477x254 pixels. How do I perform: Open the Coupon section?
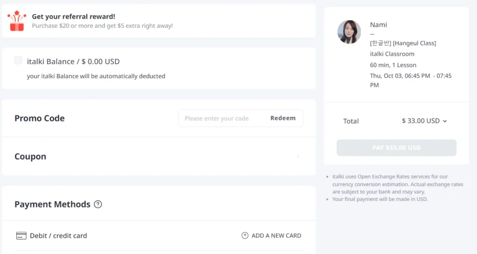coord(30,157)
